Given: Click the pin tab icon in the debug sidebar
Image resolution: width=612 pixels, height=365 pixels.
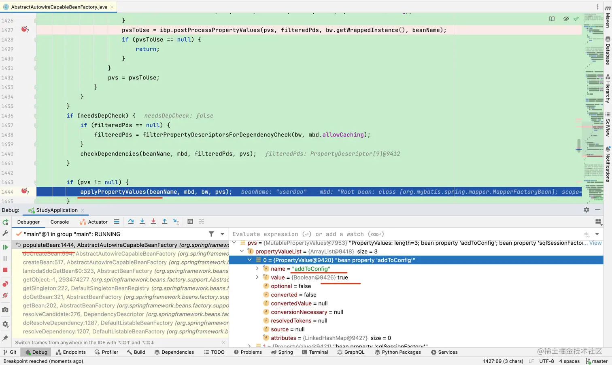Looking at the screenshot, I should [x=5, y=338].
